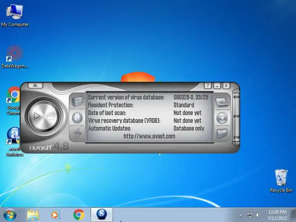
Task: Stop scan with the square stop button
Action: tap(51, 116)
